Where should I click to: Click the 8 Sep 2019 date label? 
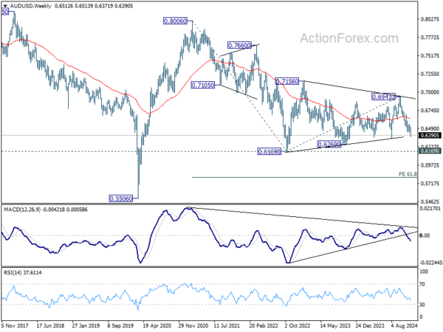coord(121,326)
